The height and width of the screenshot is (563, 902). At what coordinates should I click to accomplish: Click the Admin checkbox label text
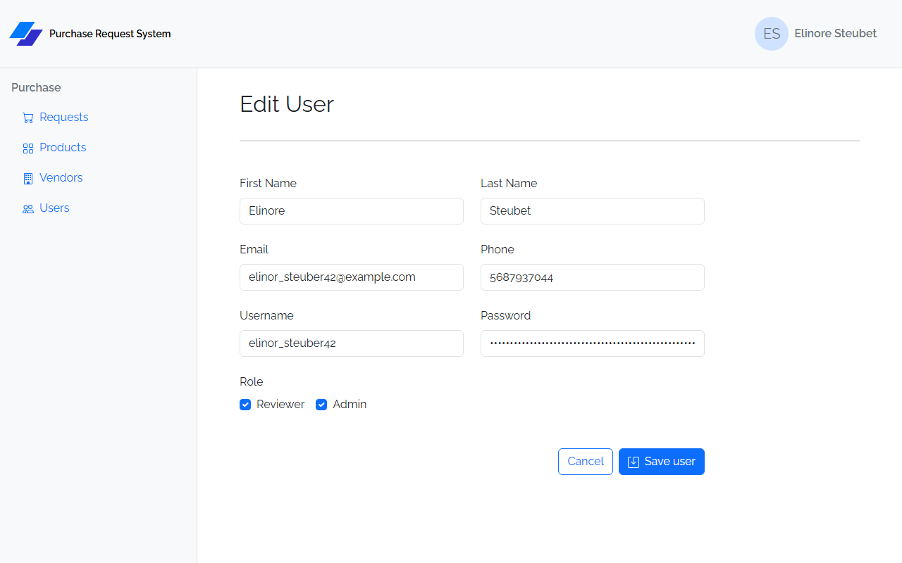(350, 405)
